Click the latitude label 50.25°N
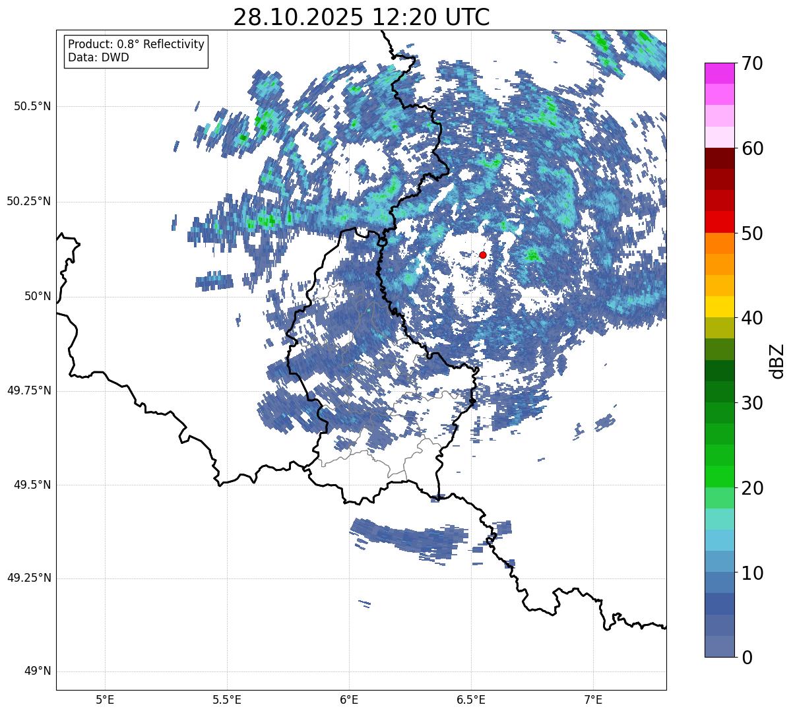Viewport: 793px width, 713px height. tap(29, 201)
